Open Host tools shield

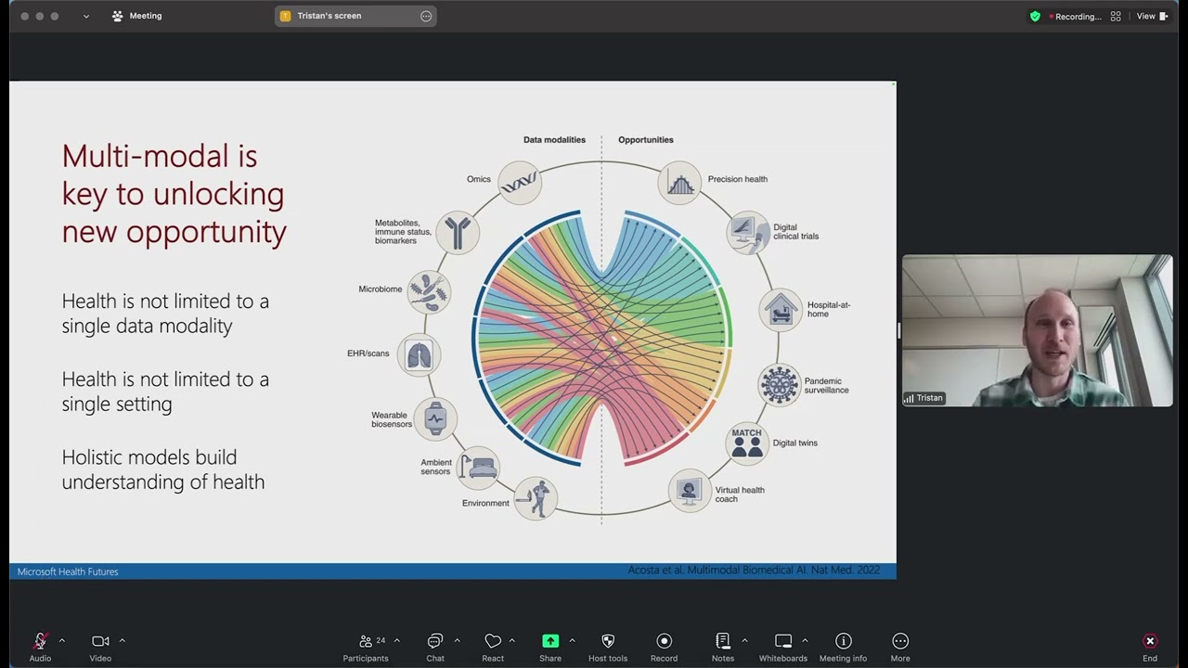point(608,648)
